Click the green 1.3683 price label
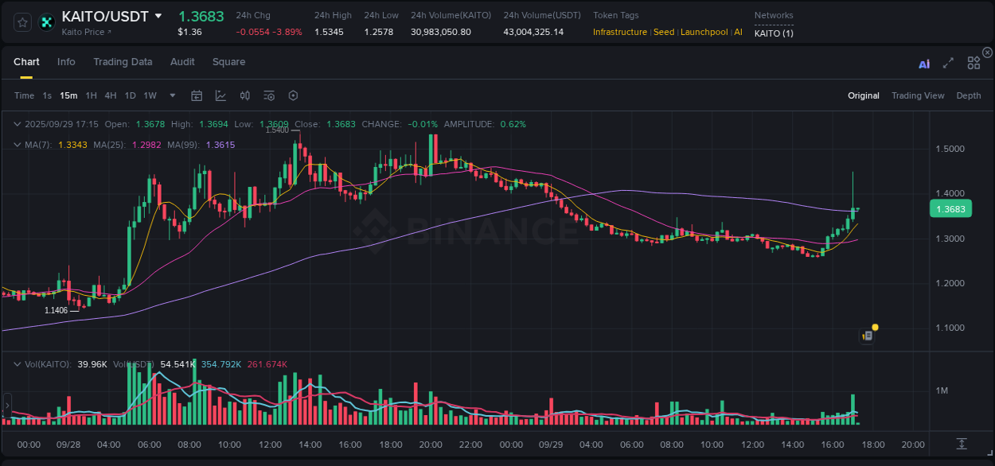The height and width of the screenshot is (466, 995). pyautogui.click(x=950, y=208)
